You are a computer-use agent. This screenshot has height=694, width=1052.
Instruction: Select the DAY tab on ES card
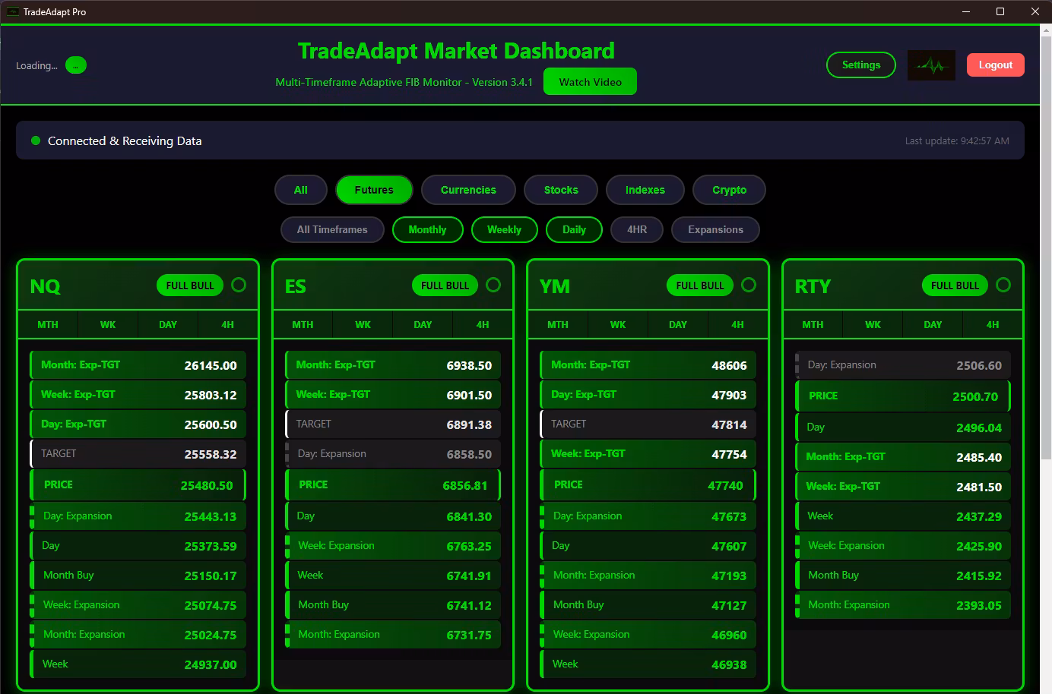coord(423,324)
